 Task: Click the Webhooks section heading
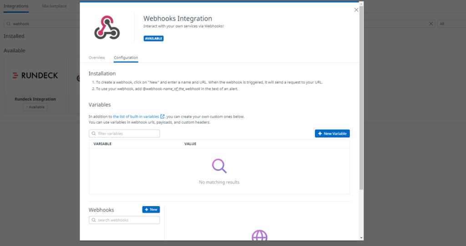pyautogui.click(x=101, y=210)
